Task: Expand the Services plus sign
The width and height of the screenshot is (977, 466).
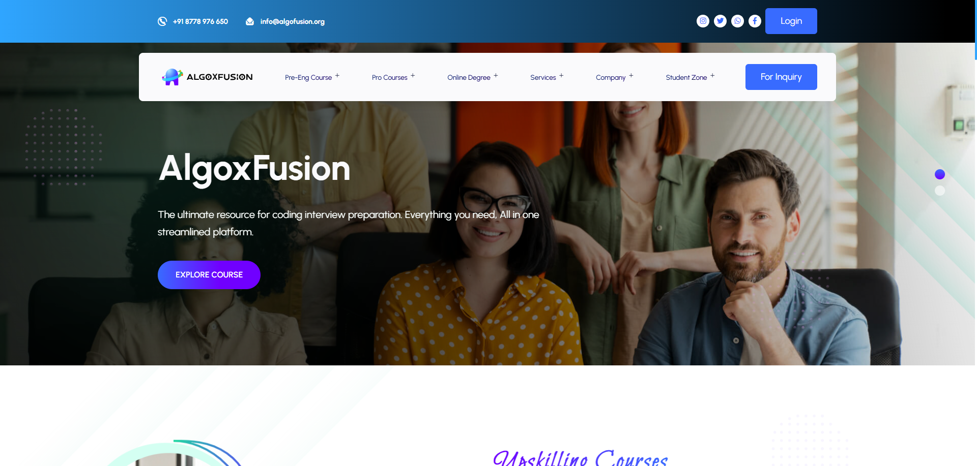Action: (x=561, y=76)
